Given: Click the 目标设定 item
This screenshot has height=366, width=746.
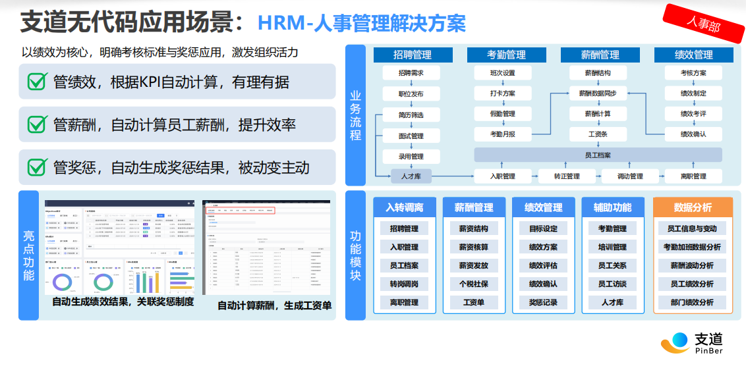Looking at the screenshot, I should [x=543, y=228].
